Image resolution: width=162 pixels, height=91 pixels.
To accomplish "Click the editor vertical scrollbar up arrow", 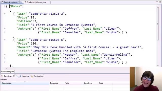I will [x=158, y=6].
